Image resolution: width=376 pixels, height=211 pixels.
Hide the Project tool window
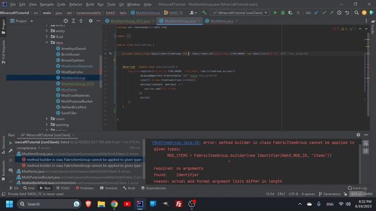click(x=98, y=21)
